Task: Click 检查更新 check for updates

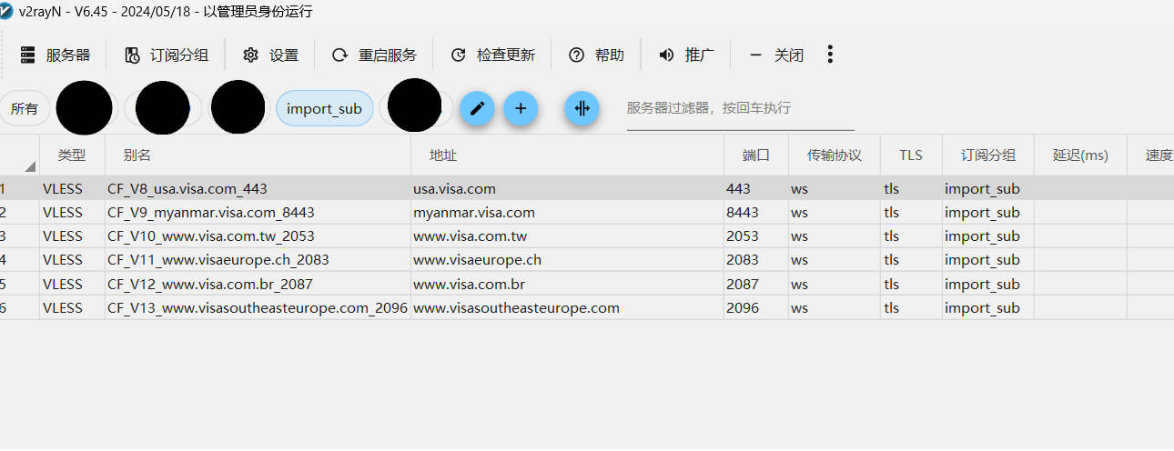Action: coord(493,55)
